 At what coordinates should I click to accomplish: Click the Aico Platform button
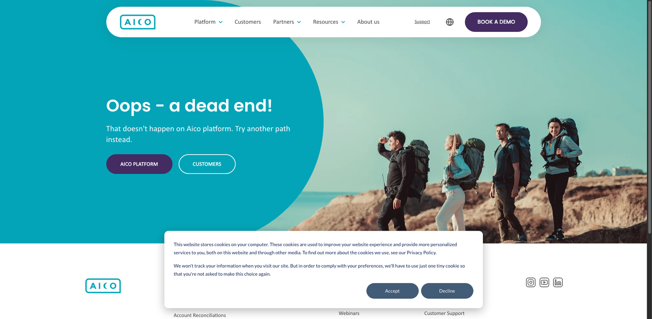coord(139,164)
